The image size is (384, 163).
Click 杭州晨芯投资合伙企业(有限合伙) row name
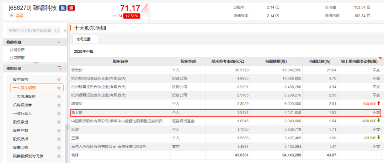99,78
